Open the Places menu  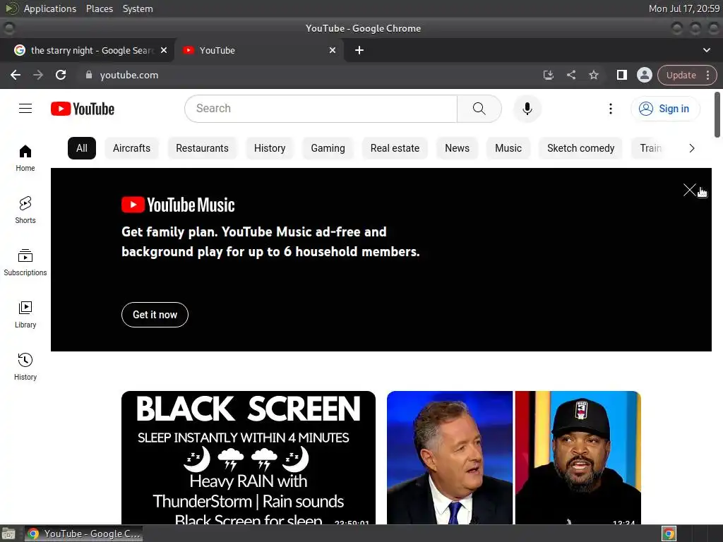pyautogui.click(x=100, y=8)
